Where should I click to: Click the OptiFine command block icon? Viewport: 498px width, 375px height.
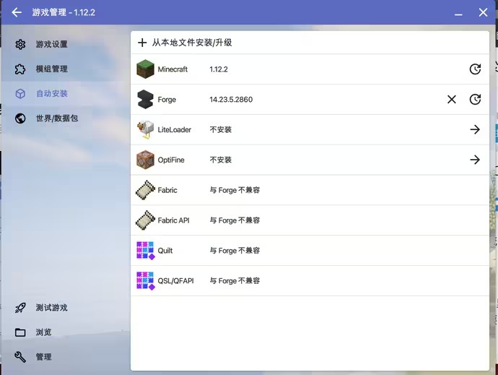[145, 160]
